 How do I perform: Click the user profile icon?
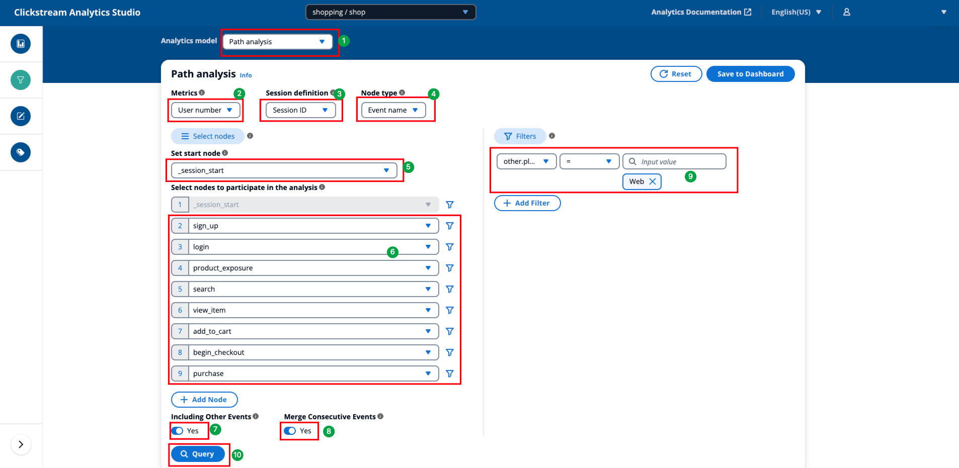pos(847,12)
